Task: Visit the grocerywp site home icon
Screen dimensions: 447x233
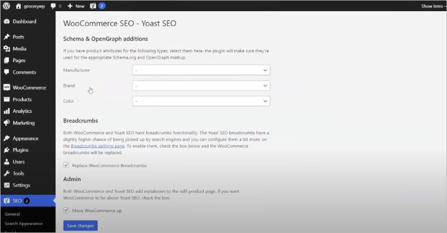Action: pos(18,6)
